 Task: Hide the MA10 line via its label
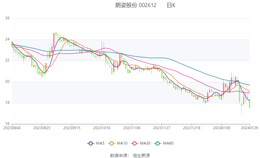tap(122, 143)
